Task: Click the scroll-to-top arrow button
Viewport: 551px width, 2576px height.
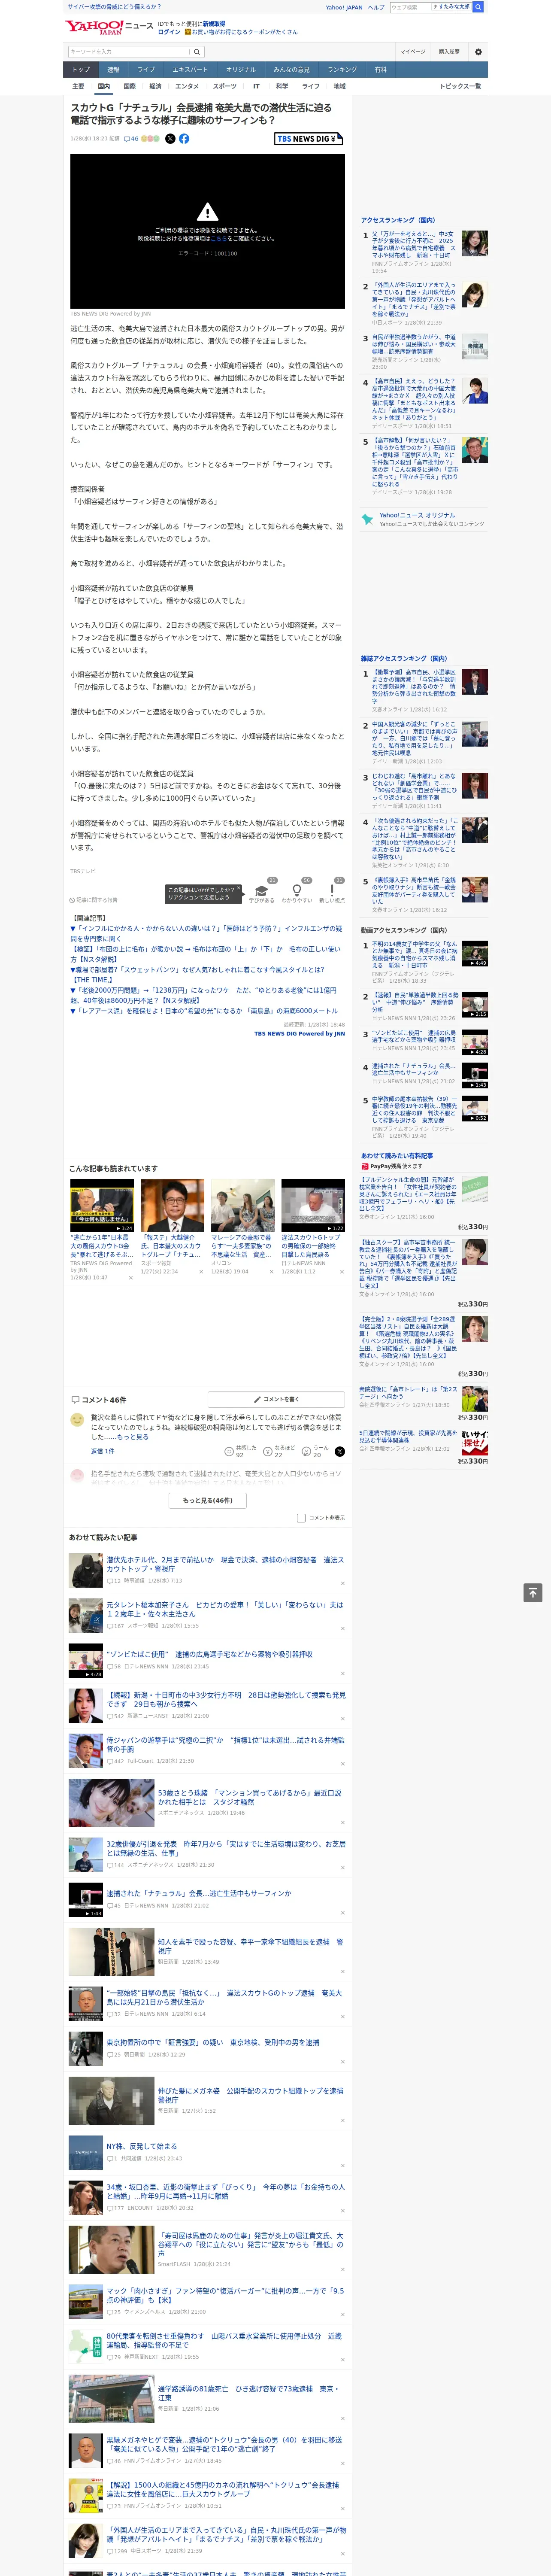Action: pyautogui.click(x=533, y=1593)
